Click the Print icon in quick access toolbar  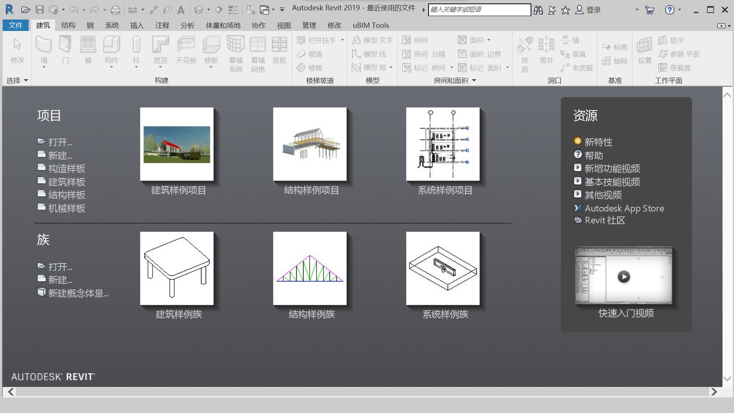[115, 10]
